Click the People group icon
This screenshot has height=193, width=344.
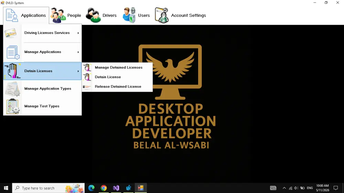58,15
